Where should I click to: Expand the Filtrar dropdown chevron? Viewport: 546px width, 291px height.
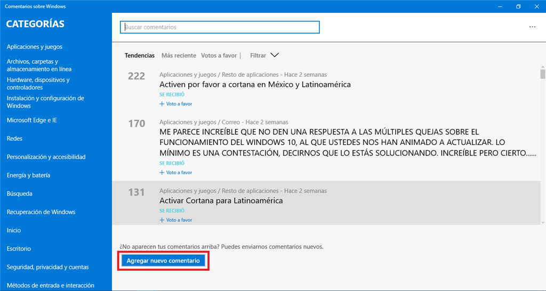coord(275,55)
